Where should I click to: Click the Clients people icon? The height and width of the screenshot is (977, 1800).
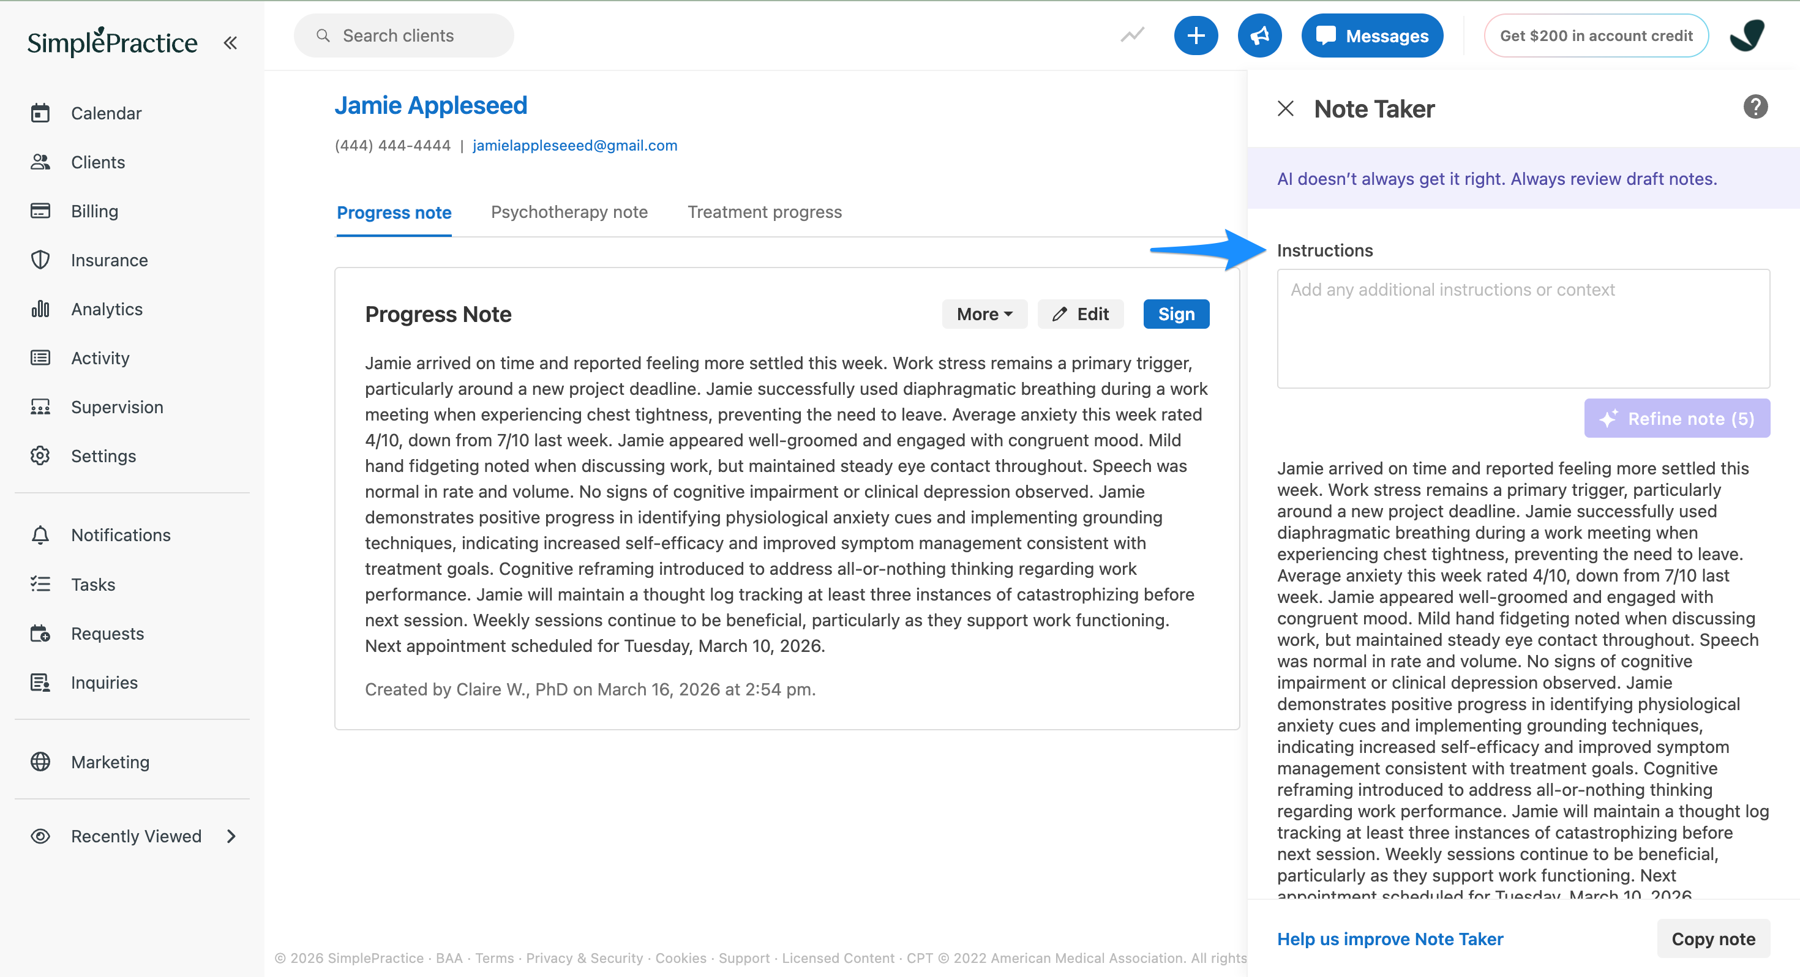tap(40, 162)
